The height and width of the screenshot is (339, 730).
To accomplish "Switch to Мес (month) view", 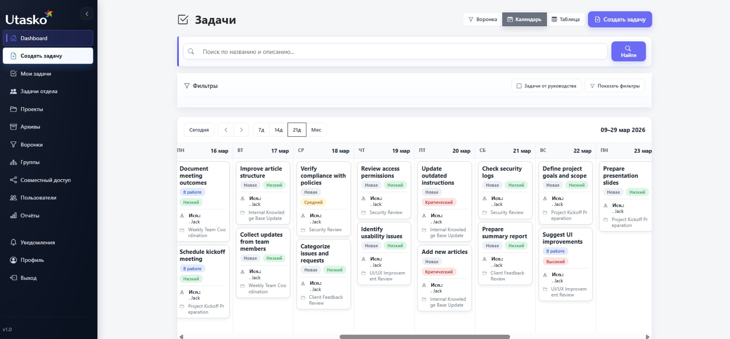I will pos(316,129).
